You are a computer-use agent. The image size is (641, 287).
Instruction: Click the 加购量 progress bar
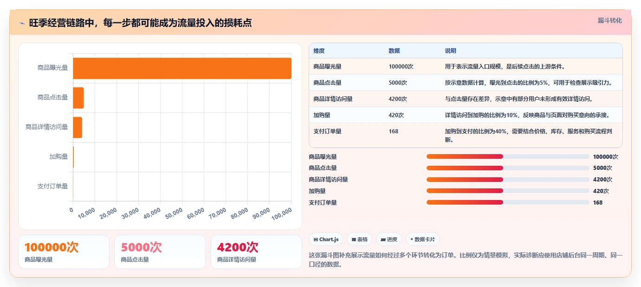(508, 191)
